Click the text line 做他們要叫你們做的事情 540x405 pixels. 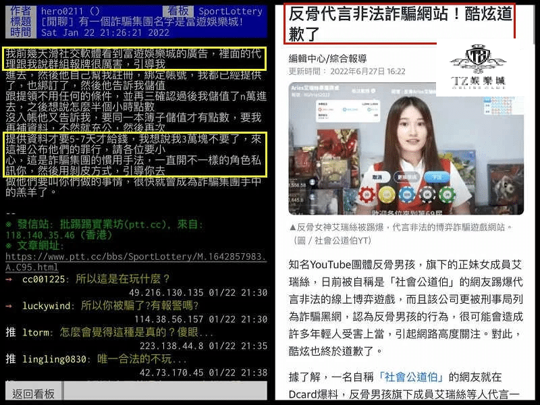133,182
